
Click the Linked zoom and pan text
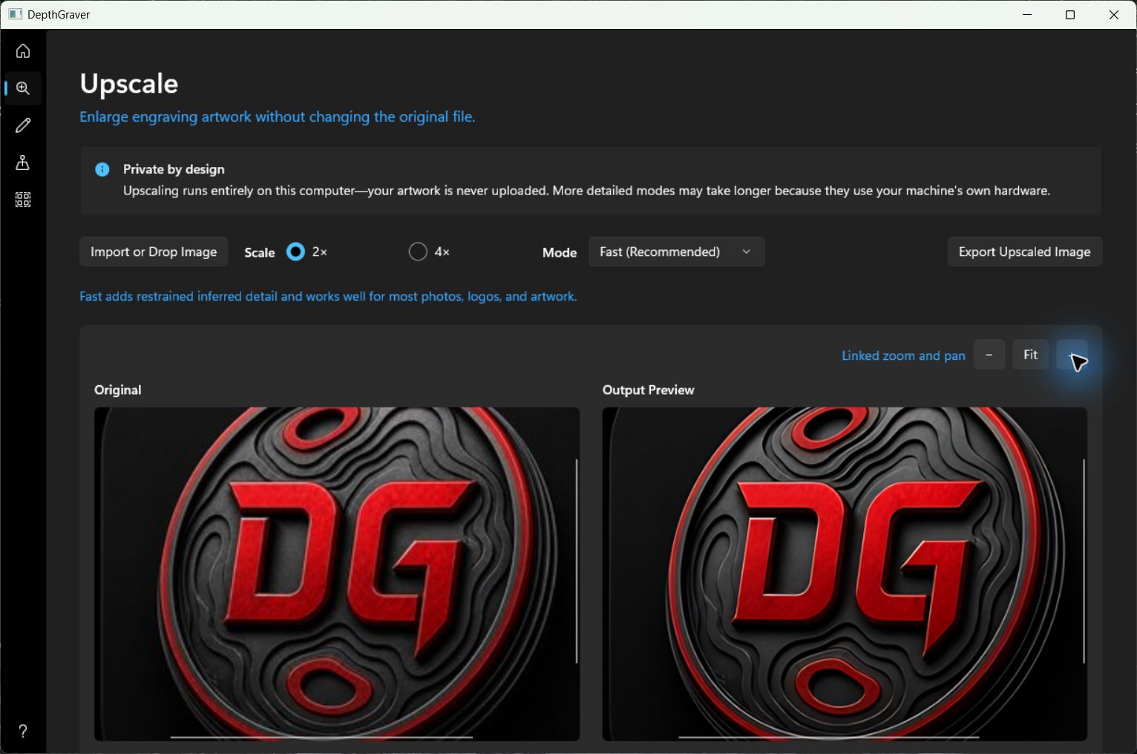[903, 355]
